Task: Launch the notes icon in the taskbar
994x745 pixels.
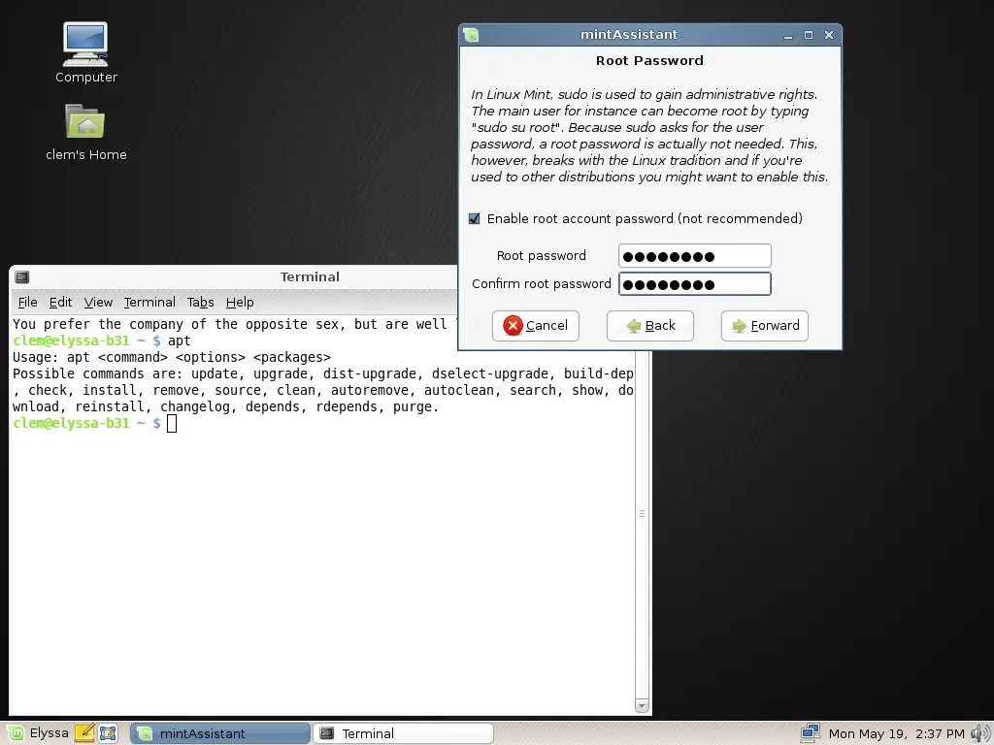Action: (x=84, y=733)
